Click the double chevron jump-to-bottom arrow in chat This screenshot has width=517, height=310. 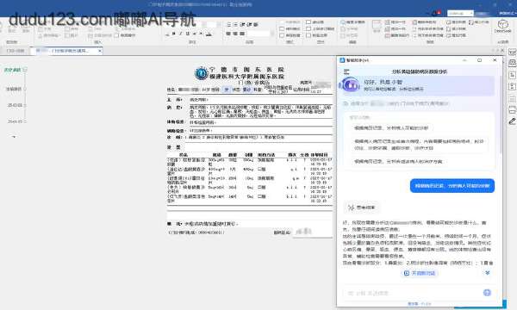click(x=488, y=273)
